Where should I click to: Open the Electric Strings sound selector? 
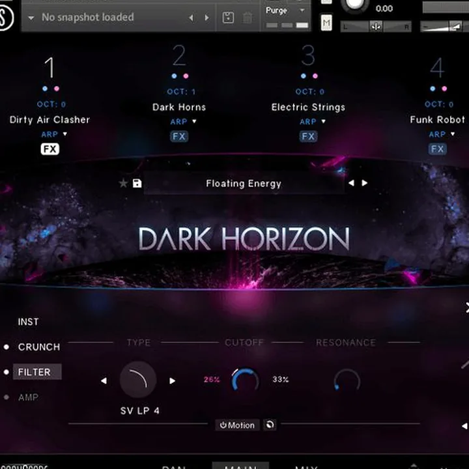(308, 107)
